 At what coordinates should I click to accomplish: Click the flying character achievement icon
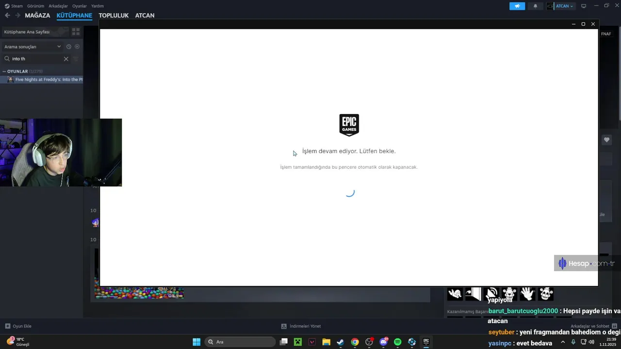(x=455, y=294)
